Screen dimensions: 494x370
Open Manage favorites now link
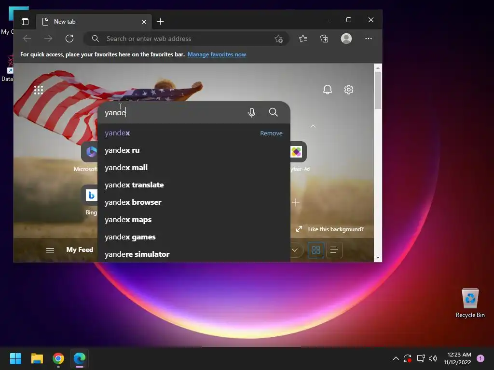click(217, 54)
